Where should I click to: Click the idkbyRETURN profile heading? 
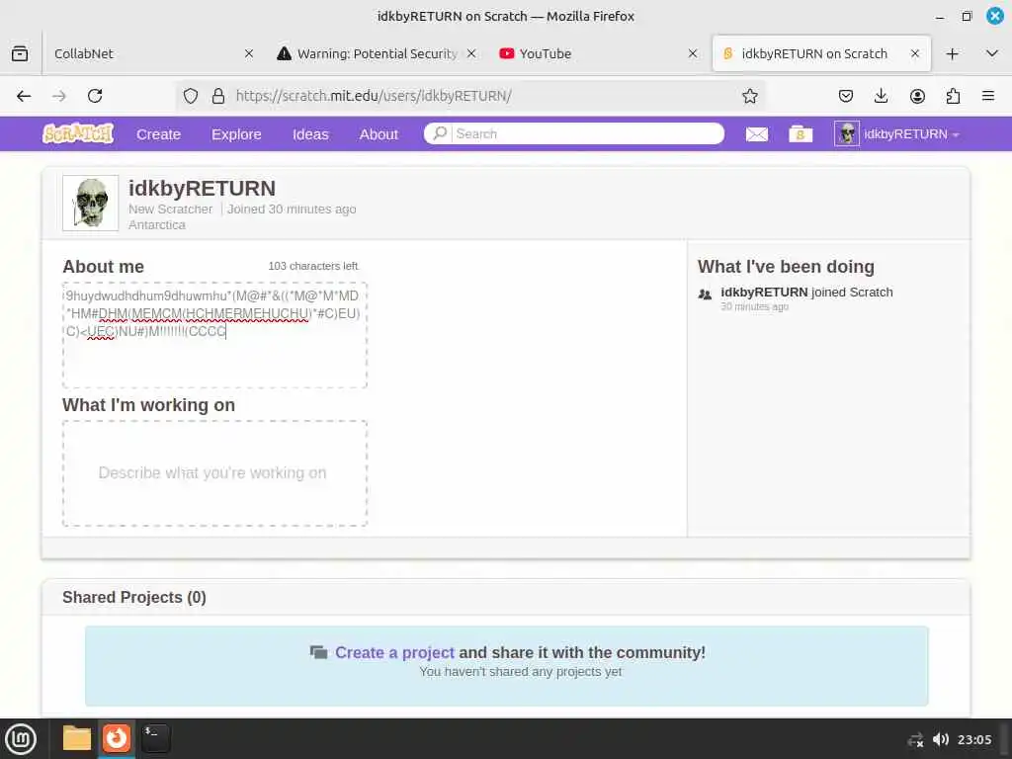tap(202, 188)
